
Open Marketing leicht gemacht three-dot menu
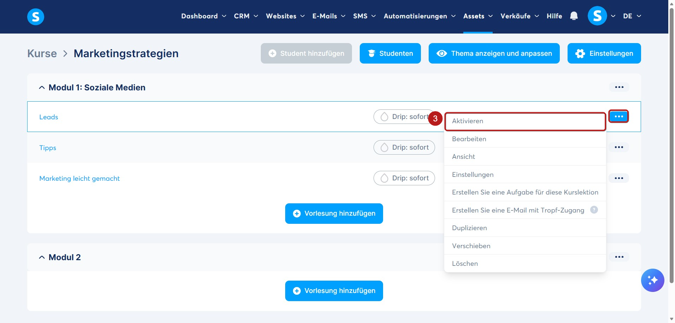619,178
